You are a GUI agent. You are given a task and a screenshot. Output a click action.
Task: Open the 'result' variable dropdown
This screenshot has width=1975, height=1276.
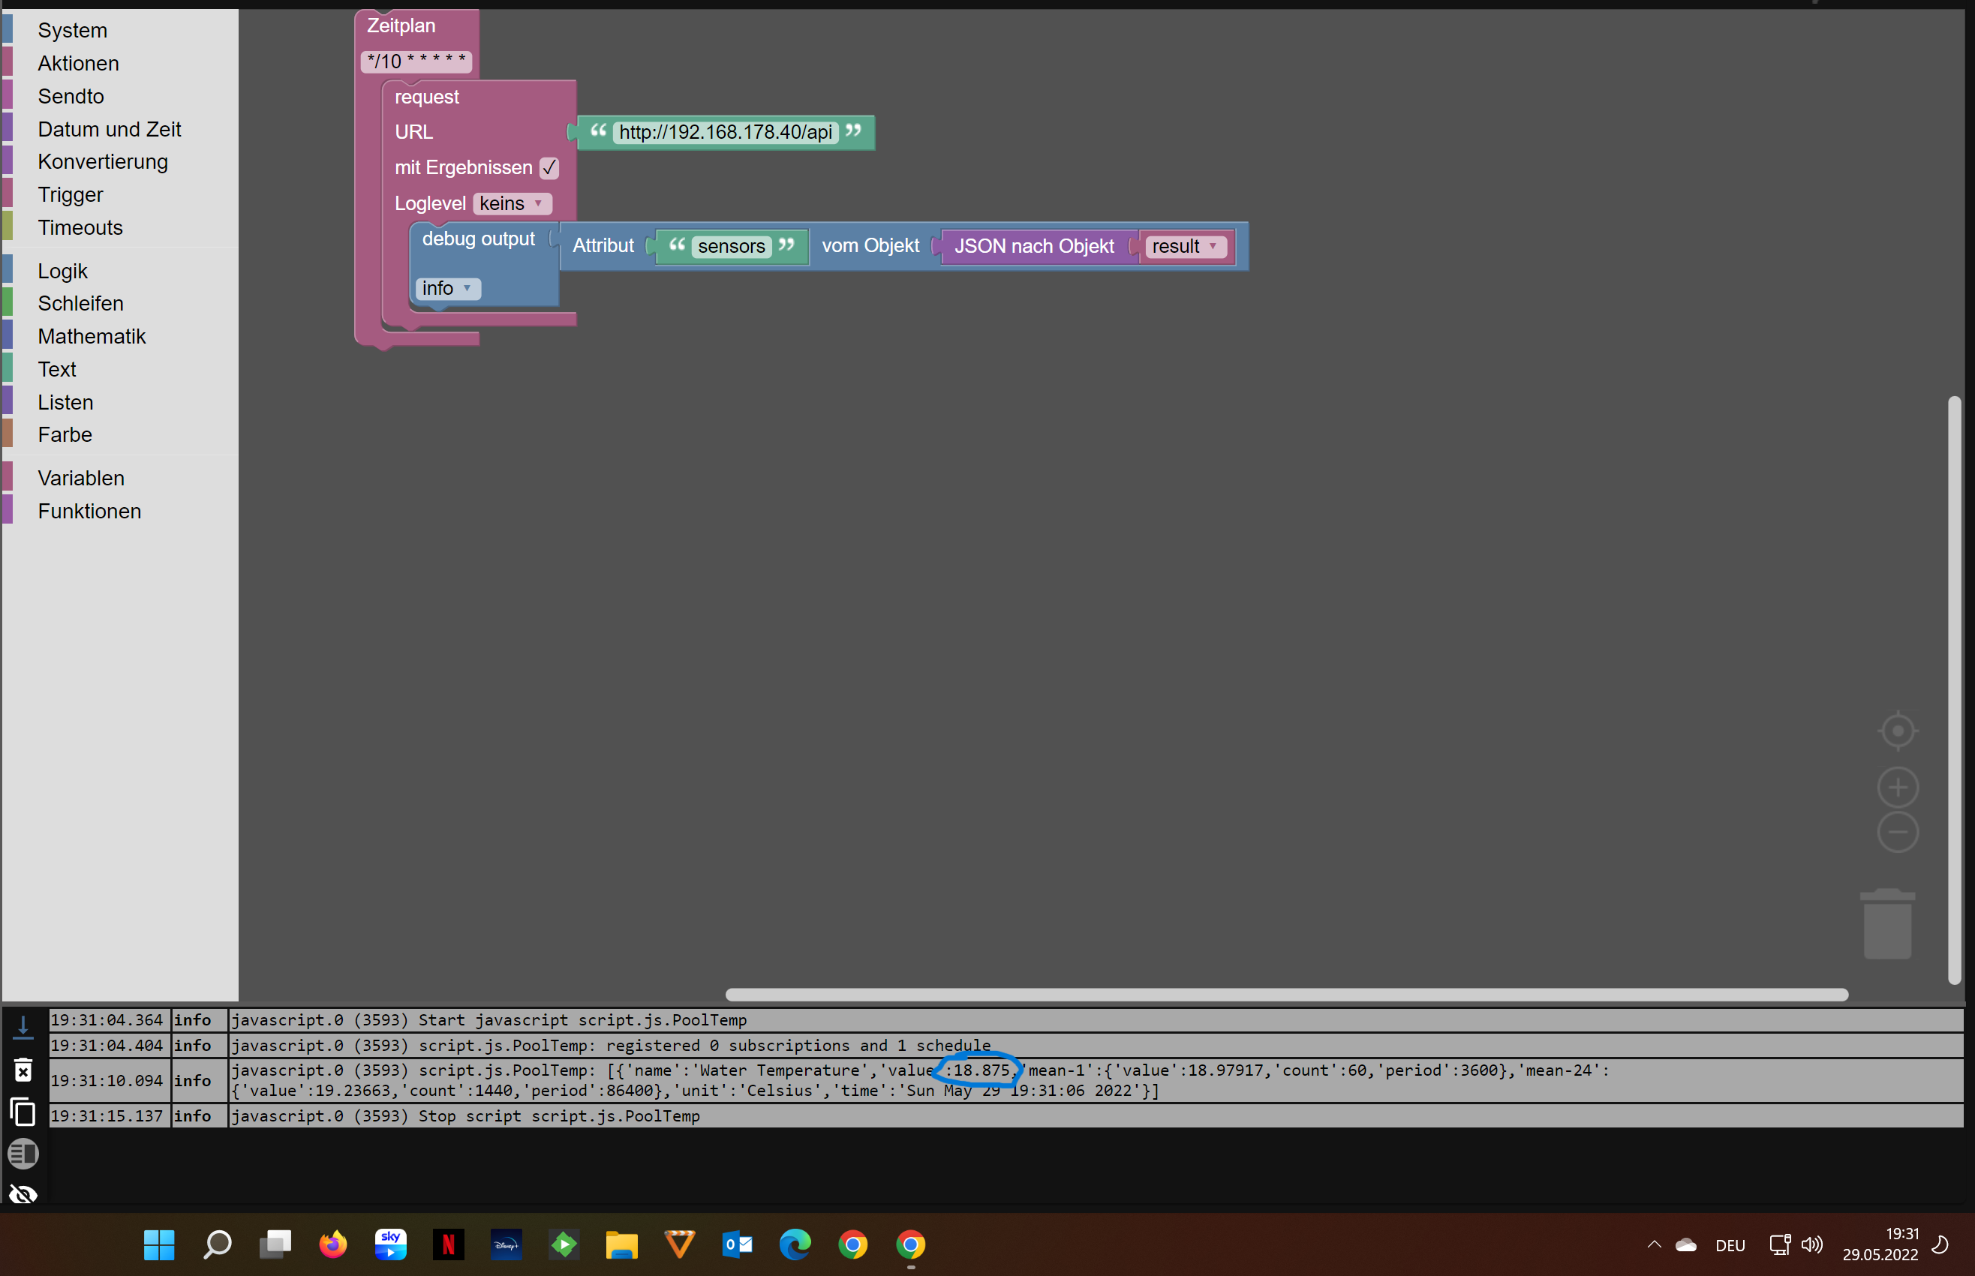(1184, 247)
